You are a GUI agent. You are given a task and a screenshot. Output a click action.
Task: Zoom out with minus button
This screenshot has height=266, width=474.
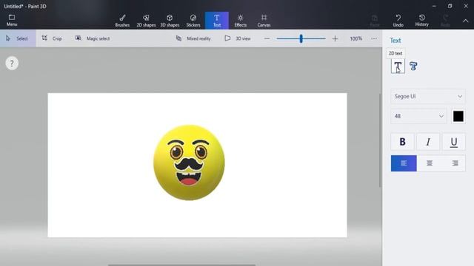267,38
